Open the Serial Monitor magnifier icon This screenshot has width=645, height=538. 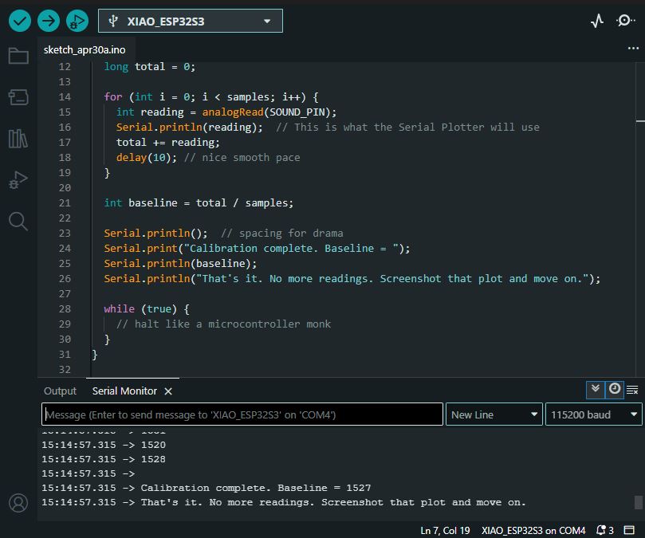click(x=625, y=21)
